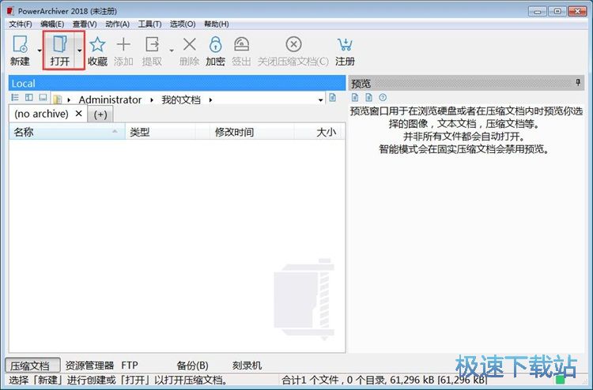Click second document icon in 预览 panel
593x390 pixels.
(368, 97)
